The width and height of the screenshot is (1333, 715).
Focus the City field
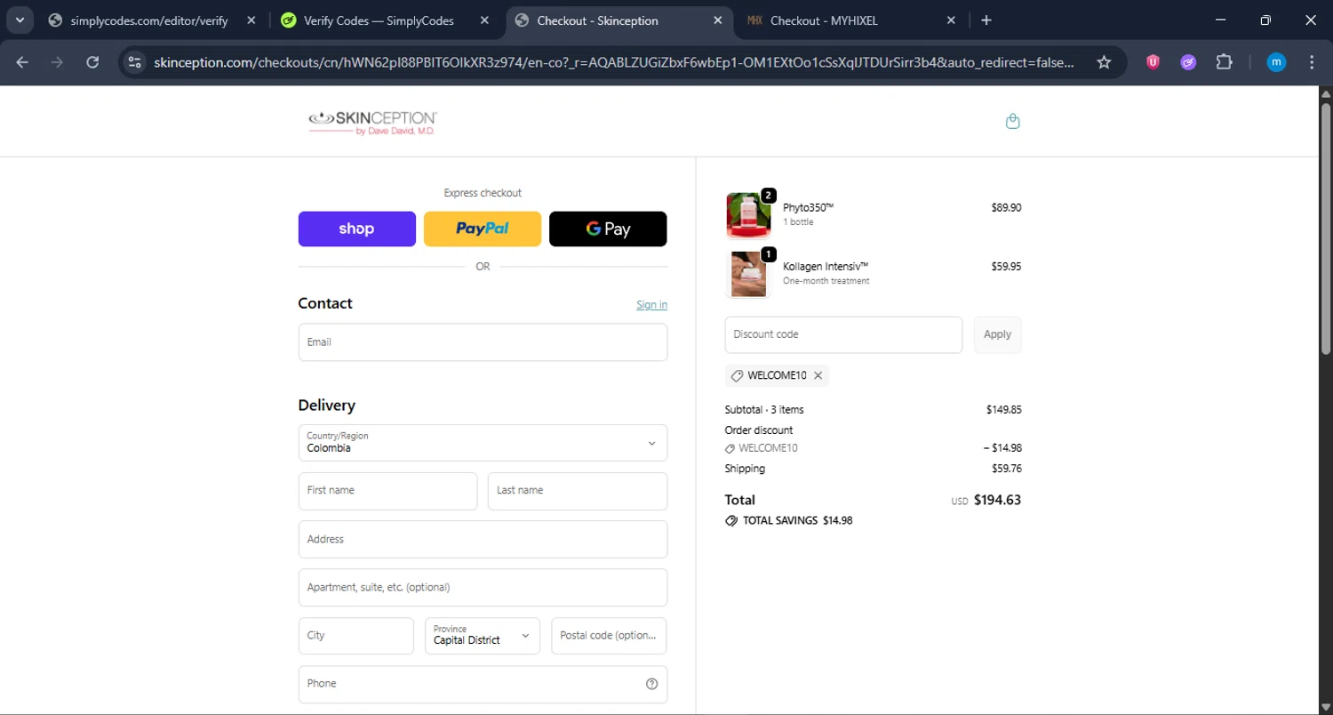point(356,636)
